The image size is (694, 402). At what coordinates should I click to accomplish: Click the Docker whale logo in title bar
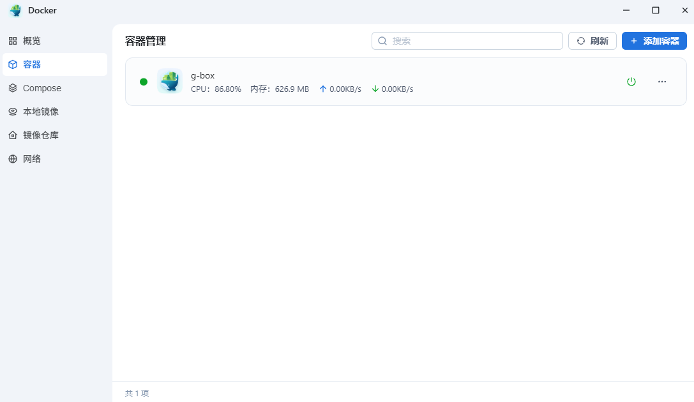point(15,10)
